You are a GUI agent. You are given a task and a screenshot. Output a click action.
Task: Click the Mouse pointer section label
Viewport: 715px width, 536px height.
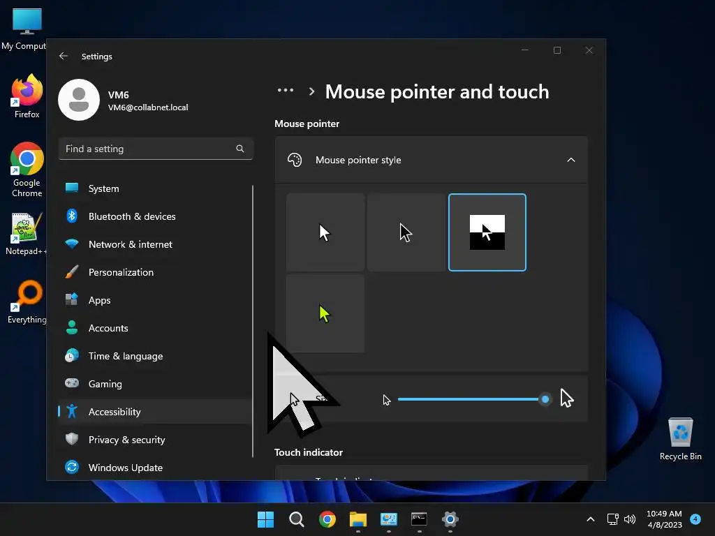tap(307, 124)
